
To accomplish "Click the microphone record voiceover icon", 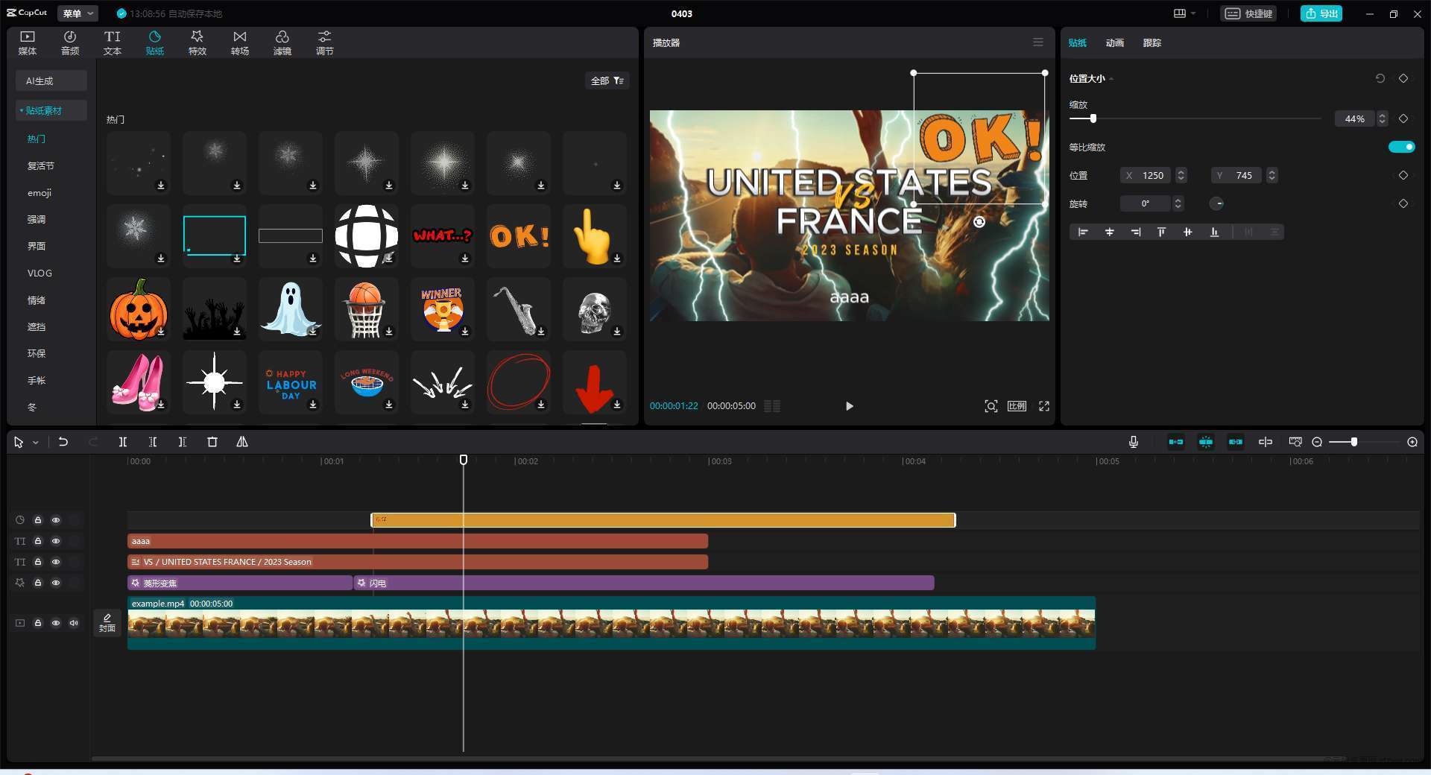I will [1133, 442].
